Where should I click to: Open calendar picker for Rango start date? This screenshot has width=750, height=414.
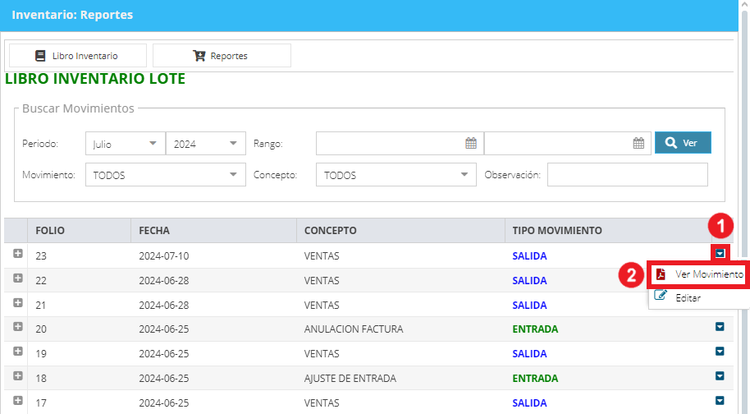[x=471, y=143]
